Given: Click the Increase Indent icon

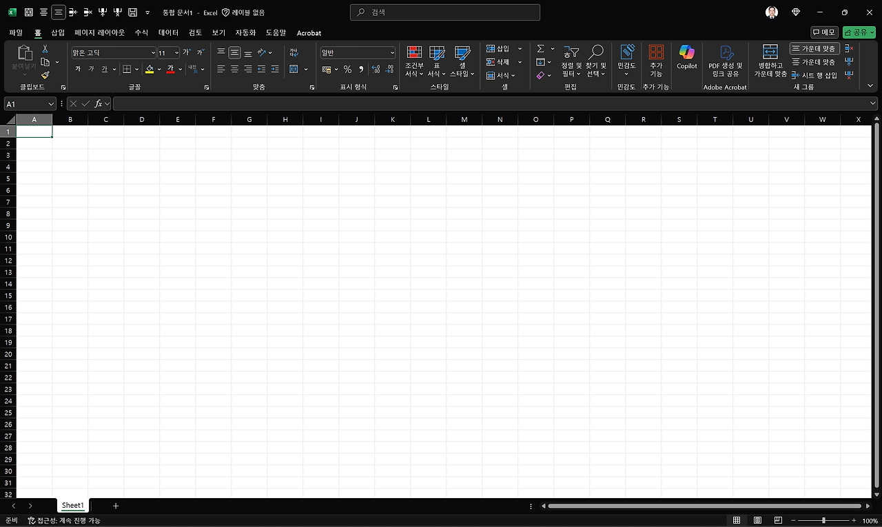Looking at the screenshot, I should click(x=275, y=69).
